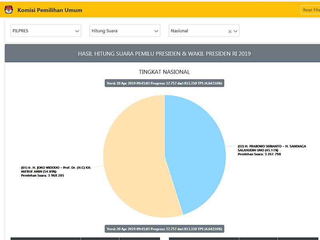The width and height of the screenshot is (320, 240).
Task: Click the version progress badge below the chart
Action: (164, 229)
